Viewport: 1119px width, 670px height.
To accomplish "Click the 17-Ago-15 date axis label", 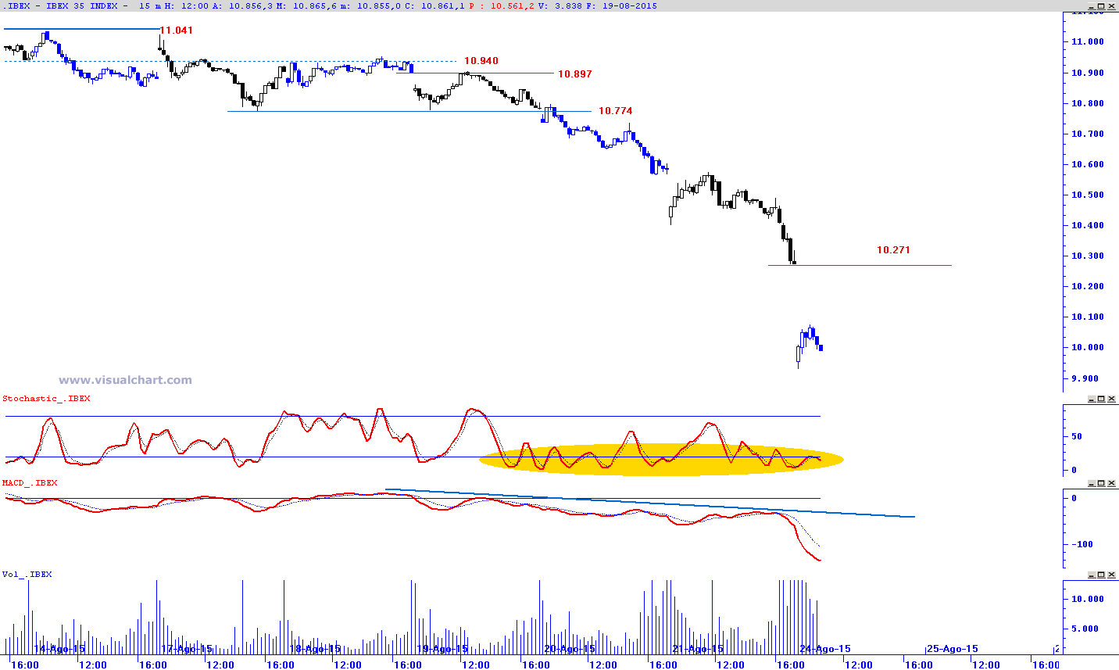I will 187,649.
